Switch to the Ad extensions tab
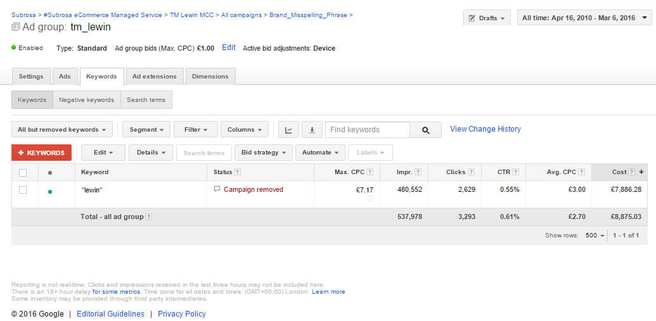Image resolution: width=656 pixels, height=321 pixels. [155, 77]
